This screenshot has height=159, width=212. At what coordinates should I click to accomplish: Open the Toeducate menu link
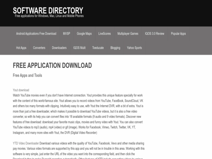click(98, 48)
